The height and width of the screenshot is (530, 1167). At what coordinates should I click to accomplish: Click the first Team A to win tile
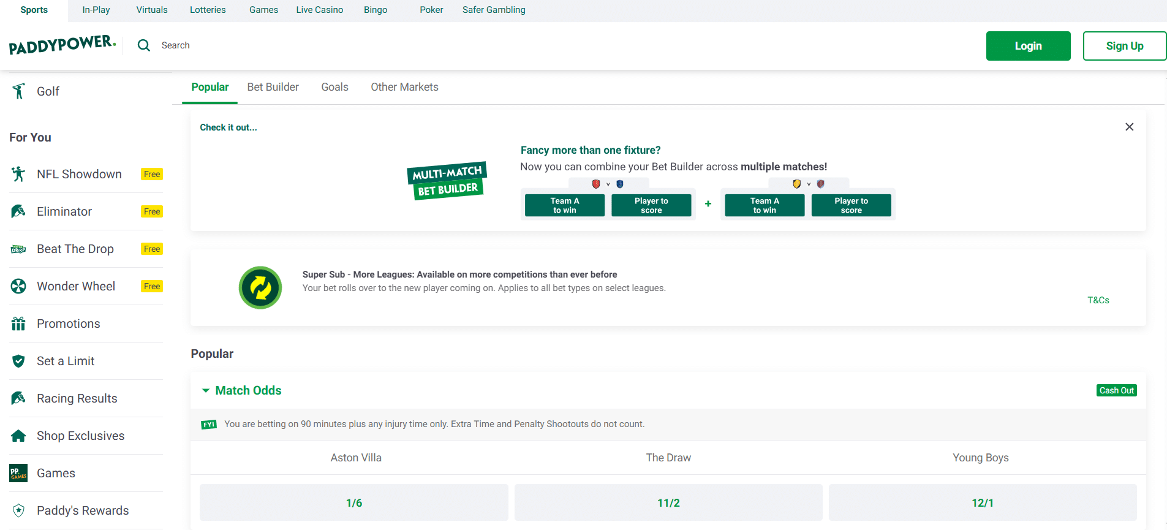tap(565, 205)
